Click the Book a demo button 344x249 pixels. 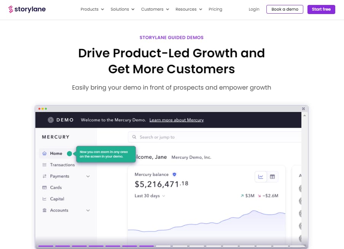285,9
